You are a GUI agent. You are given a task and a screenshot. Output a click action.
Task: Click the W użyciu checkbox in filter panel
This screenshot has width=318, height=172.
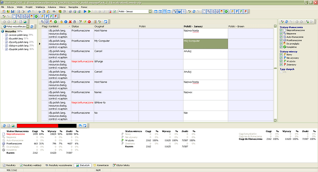[x=281, y=61]
